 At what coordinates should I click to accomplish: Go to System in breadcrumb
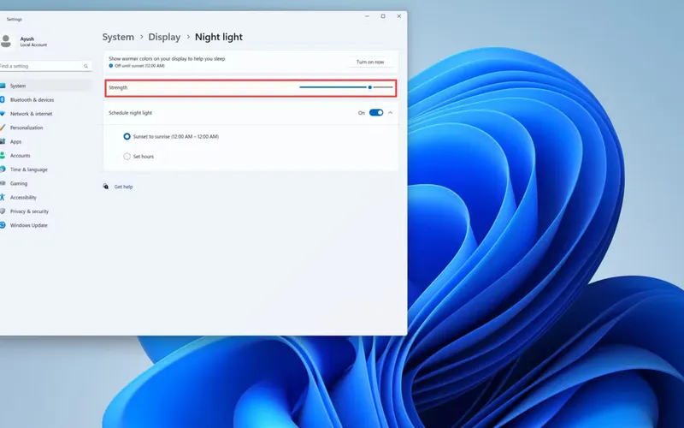118,37
